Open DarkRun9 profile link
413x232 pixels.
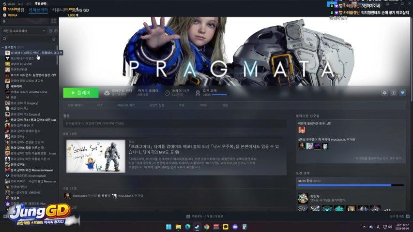(79, 196)
